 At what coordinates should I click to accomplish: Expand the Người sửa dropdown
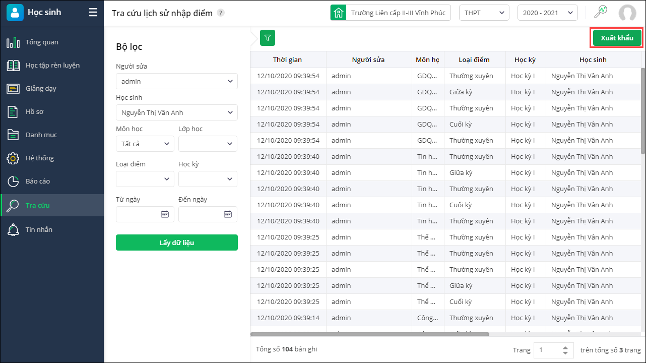click(177, 81)
